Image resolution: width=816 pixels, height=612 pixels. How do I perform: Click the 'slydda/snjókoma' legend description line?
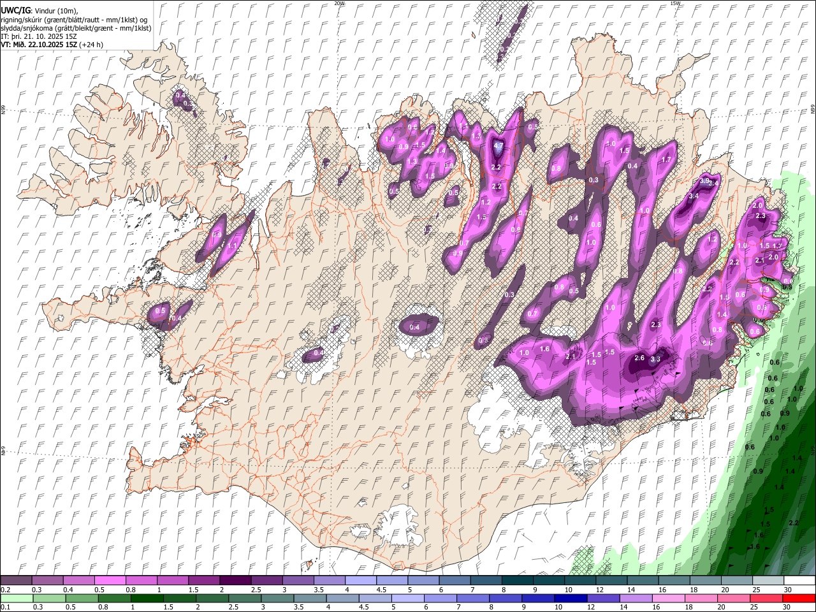76,28
